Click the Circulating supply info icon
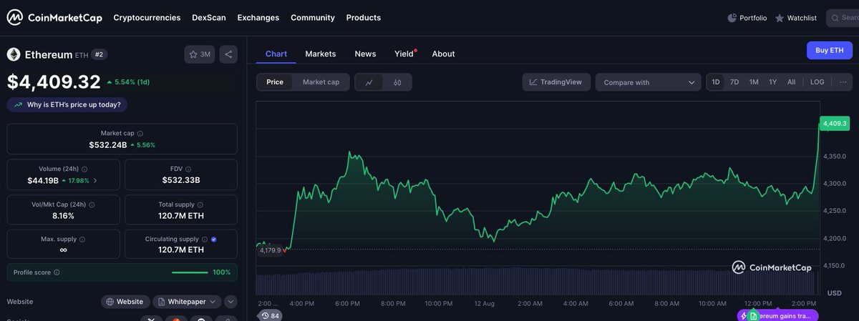Screen dimensions: 859x321 pos(204,239)
